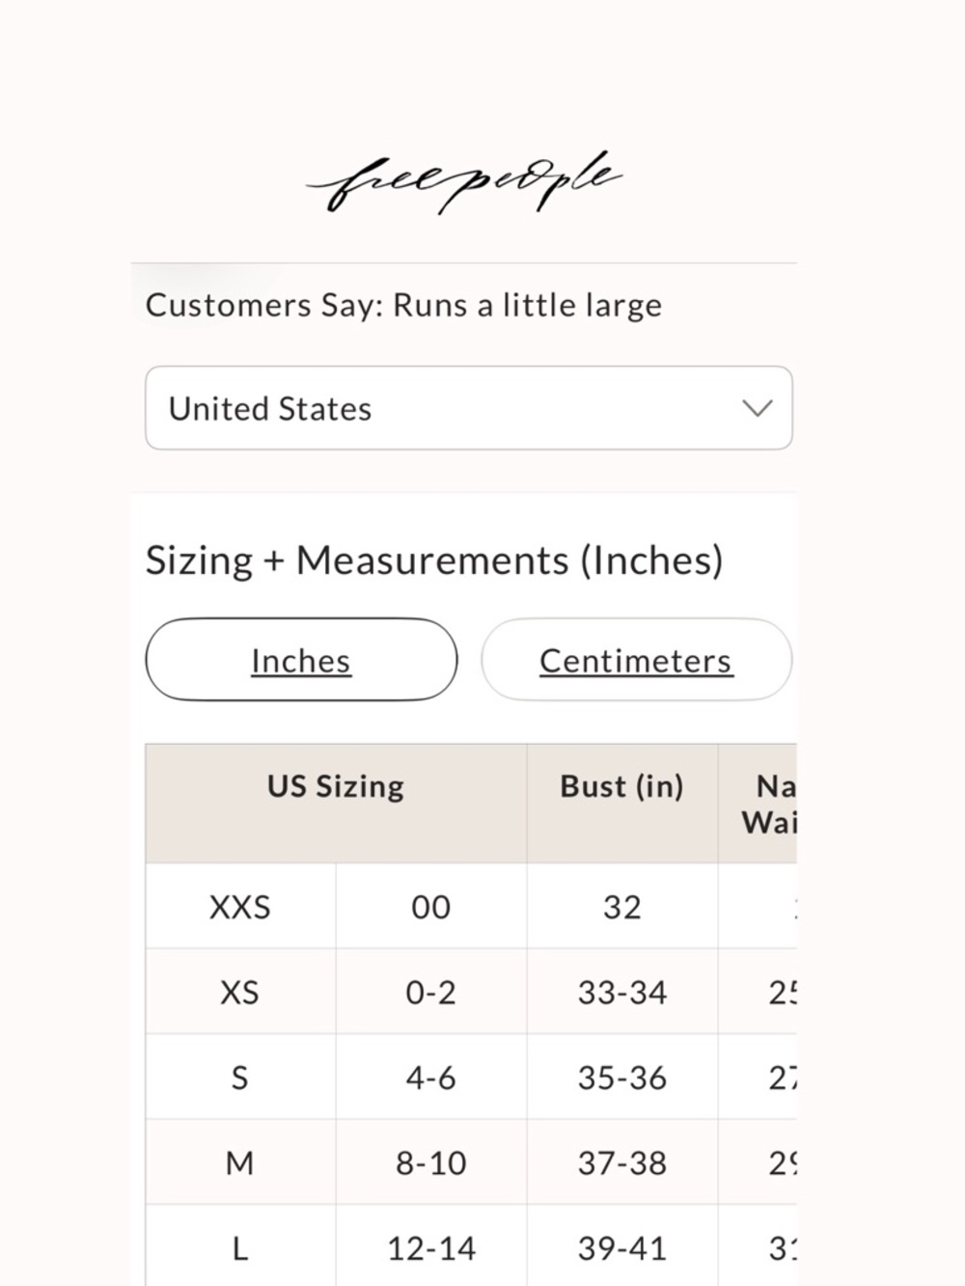965x1286 pixels.
Task: Click the 00 numeric size cell
Action: pyautogui.click(x=430, y=907)
